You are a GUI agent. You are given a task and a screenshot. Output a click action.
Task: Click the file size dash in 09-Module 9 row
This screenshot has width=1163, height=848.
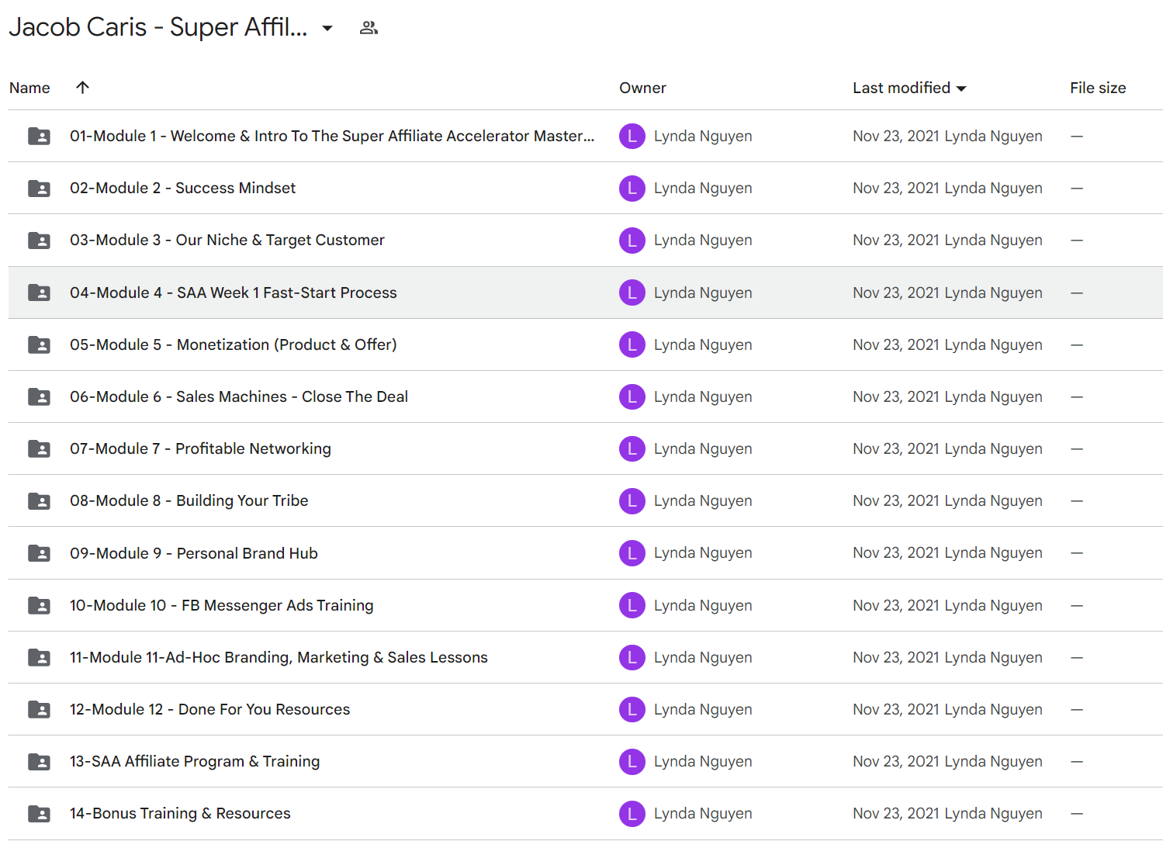click(1077, 553)
